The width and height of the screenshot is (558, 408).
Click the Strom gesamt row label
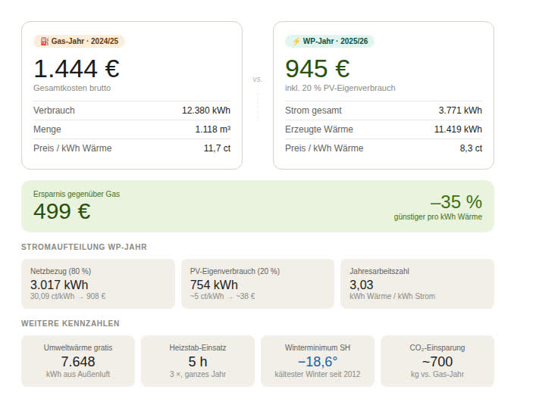(313, 111)
